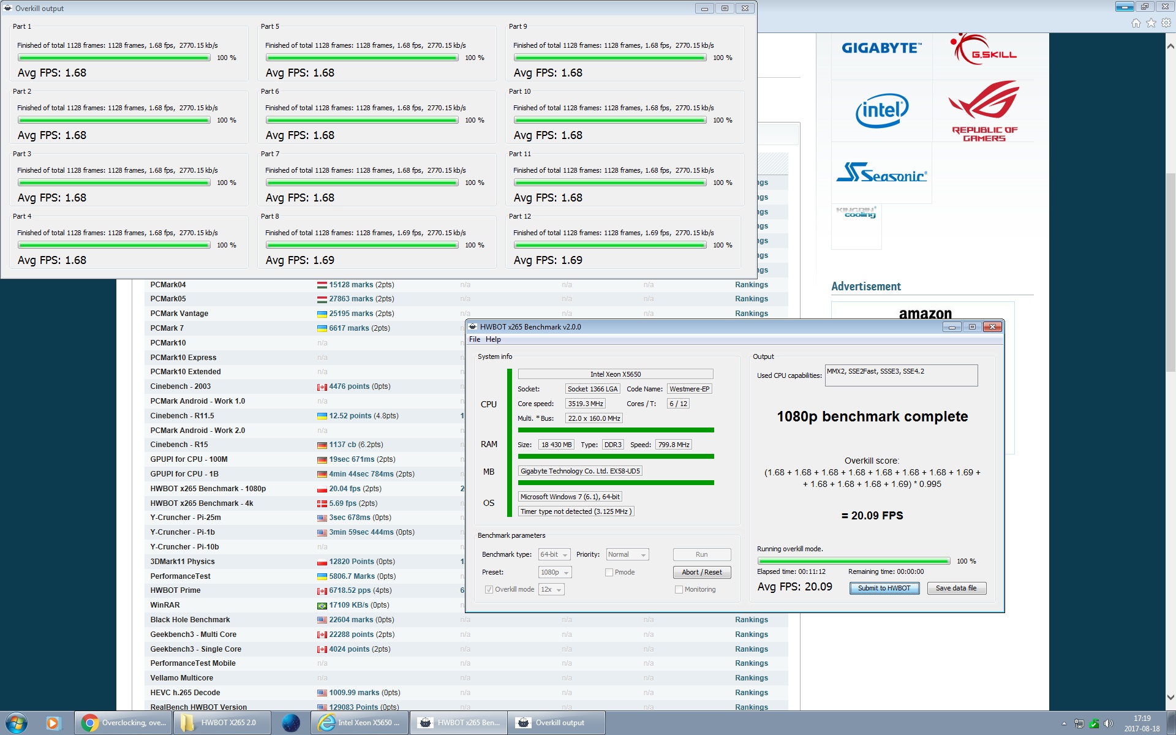Viewport: 1176px width, 735px height.
Task: Click the Intel Xeon X5650 CPU name field
Action: [616, 374]
